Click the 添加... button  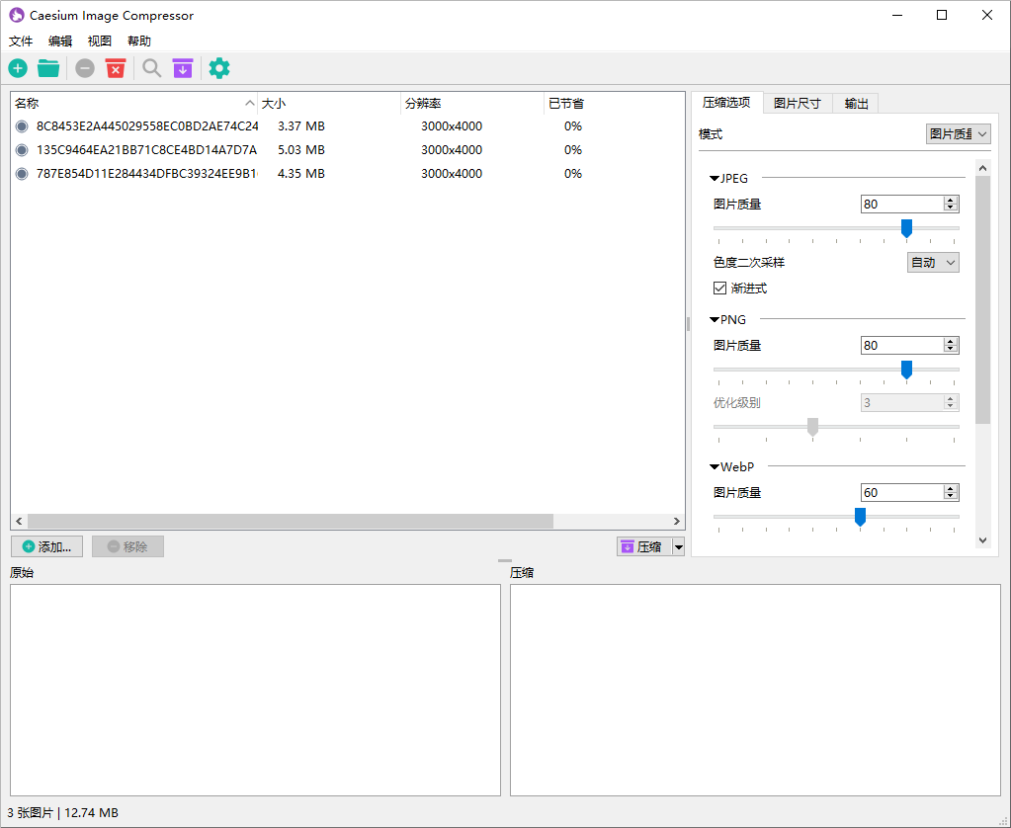tap(46, 546)
